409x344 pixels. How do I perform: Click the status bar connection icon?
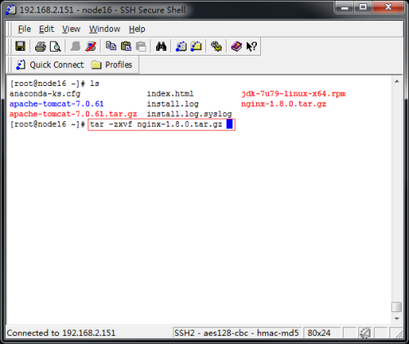[x=365, y=333]
